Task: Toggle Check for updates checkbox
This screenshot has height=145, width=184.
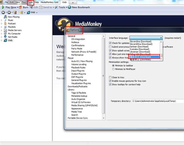Action: coord(110,43)
